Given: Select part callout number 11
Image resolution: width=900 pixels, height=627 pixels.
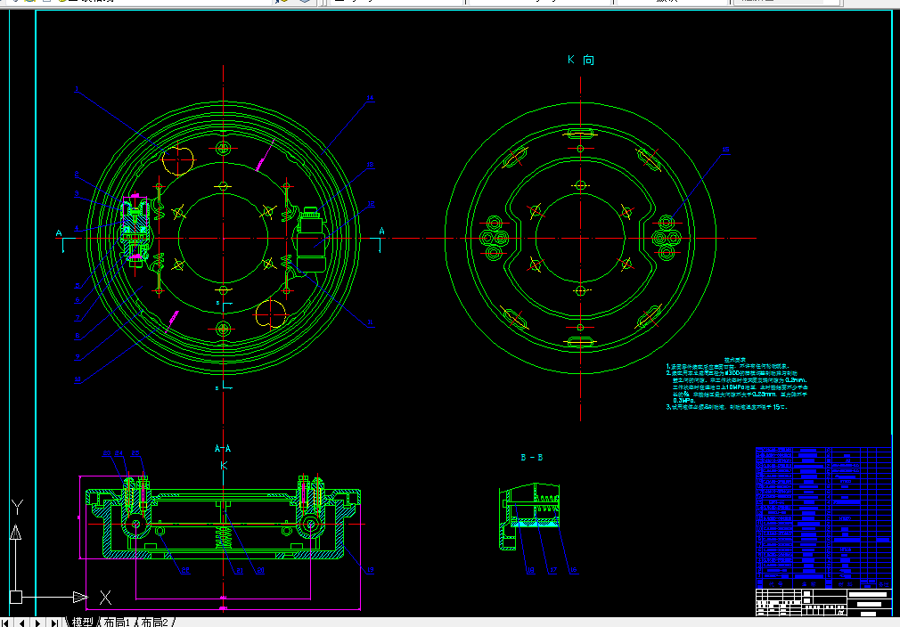Looking at the screenshot, I should pyautogui.click(x=370, y=322).
